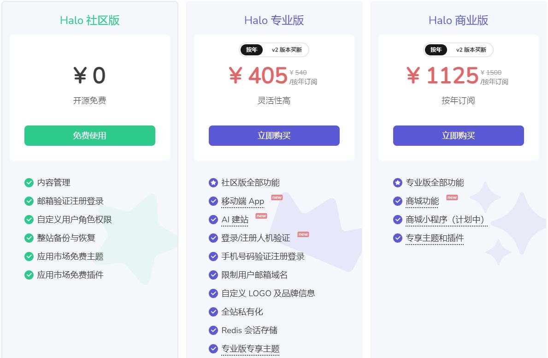Click the 移动端 App feature link
Screen dimensions: 548x358
click(x=242, y=201)
